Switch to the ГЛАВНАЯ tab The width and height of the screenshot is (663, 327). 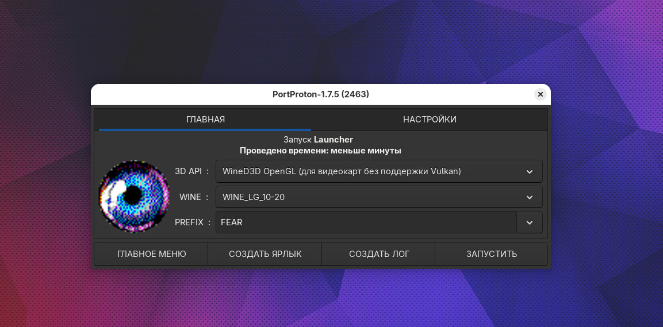point(205,120)
